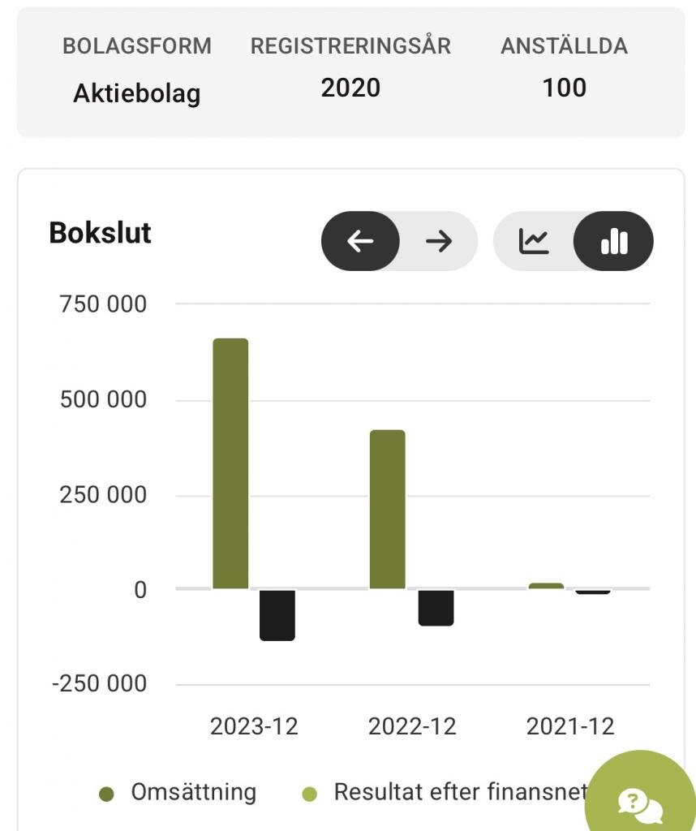Click the registration year 2020 value
Screen dimensions: 696x831
tap(350, 88)
